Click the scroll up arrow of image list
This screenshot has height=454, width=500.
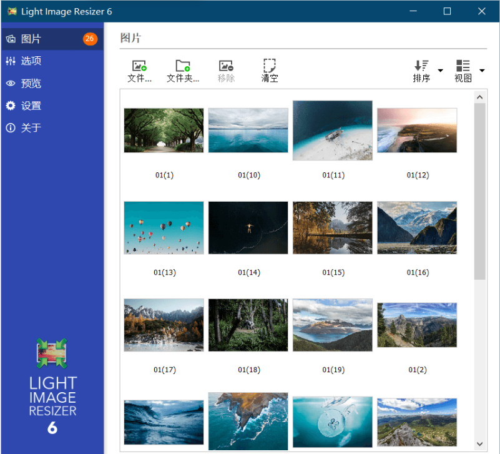tap(479, 97)
